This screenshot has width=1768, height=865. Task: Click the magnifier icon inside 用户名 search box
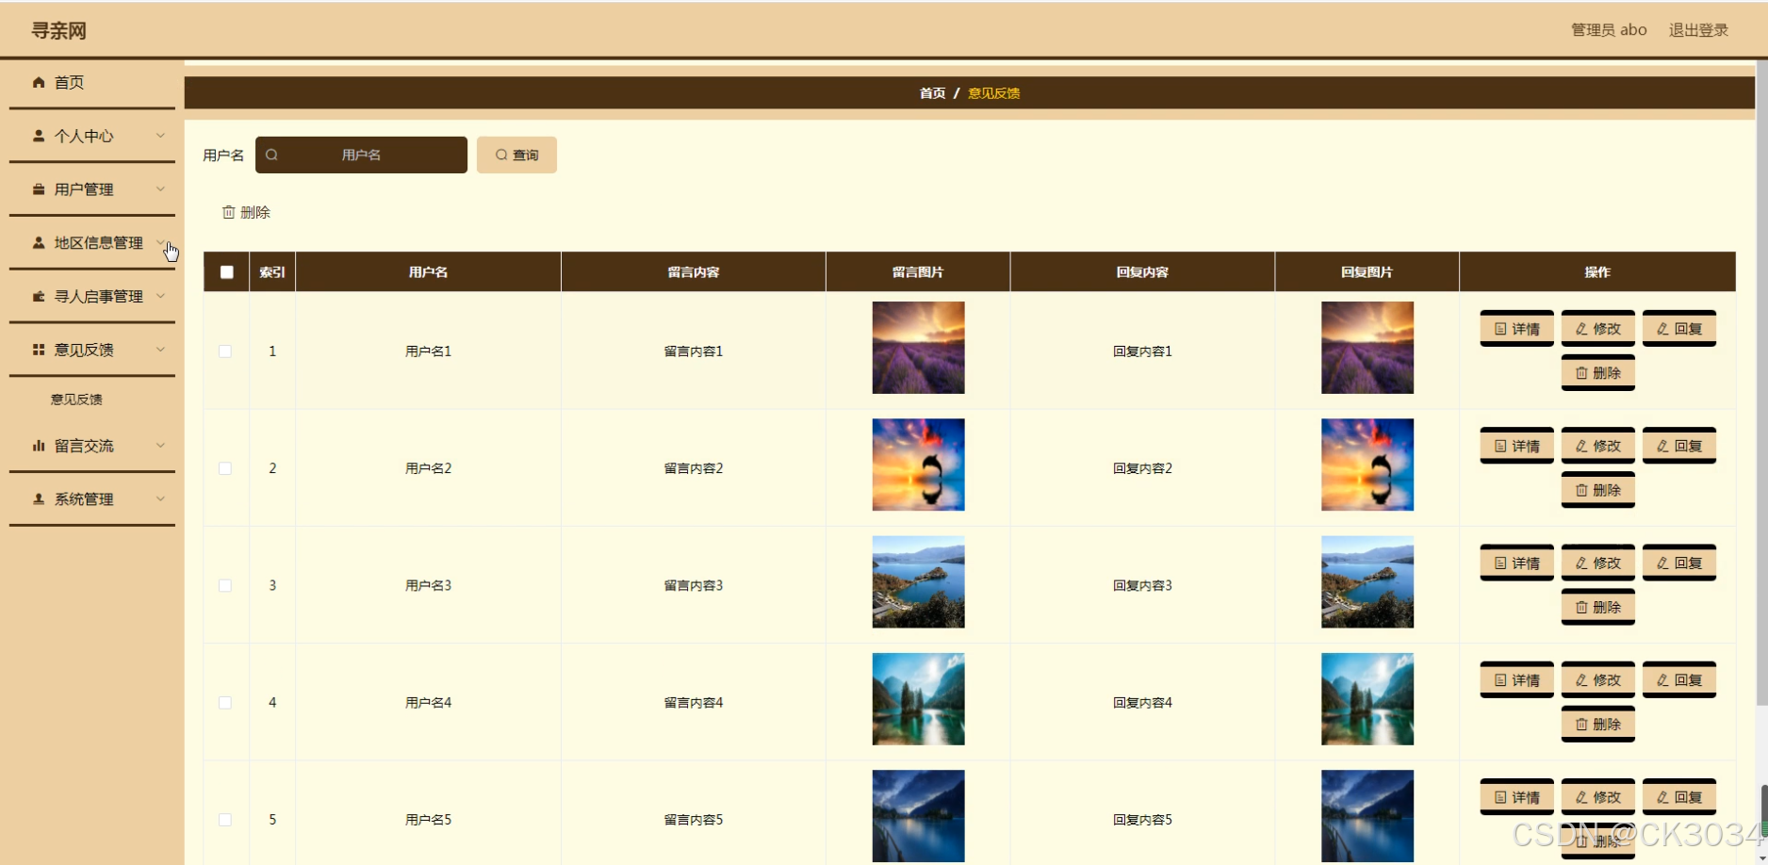point(271,155)
